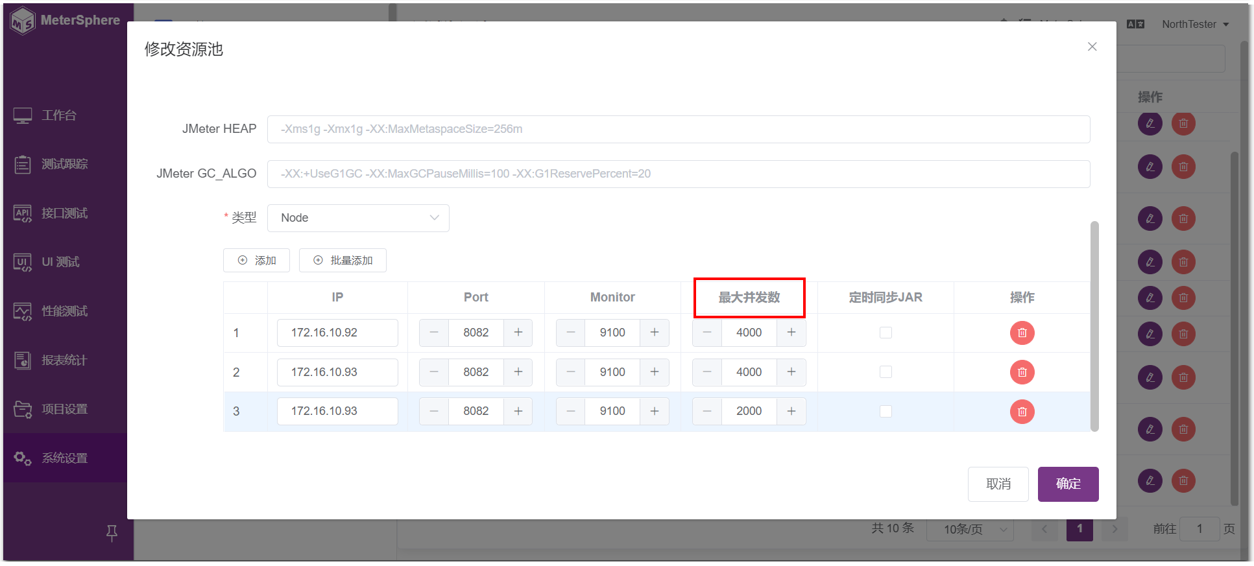This screenshot has width=1254, height=566.
Task: Cancel with the 取消 button
Action: 998,484
